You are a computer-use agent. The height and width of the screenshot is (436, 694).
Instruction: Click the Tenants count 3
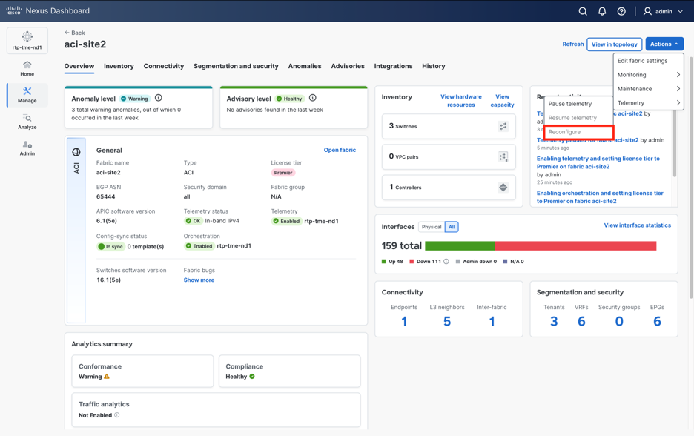pos(554,321)
